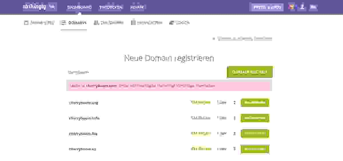
Task: Open the user account icon in the header
Action: (x=302, y=7)
